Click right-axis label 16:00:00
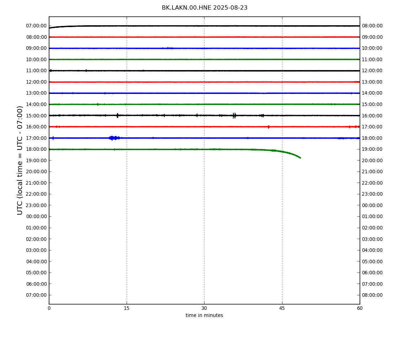This screenshot has height=338, width=409. [372, 116]
